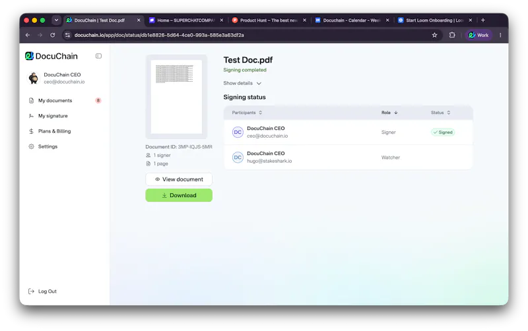Image resolution: width=528 pixels, height=331 pixels.
Task: Open My documents in sidebar
Action: click(55, 101)
